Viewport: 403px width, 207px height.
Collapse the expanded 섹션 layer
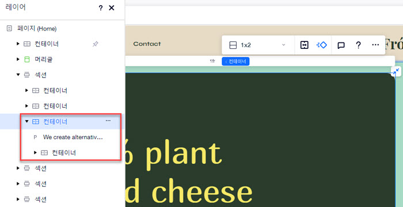pyautogui.click(x=18, y=75)
